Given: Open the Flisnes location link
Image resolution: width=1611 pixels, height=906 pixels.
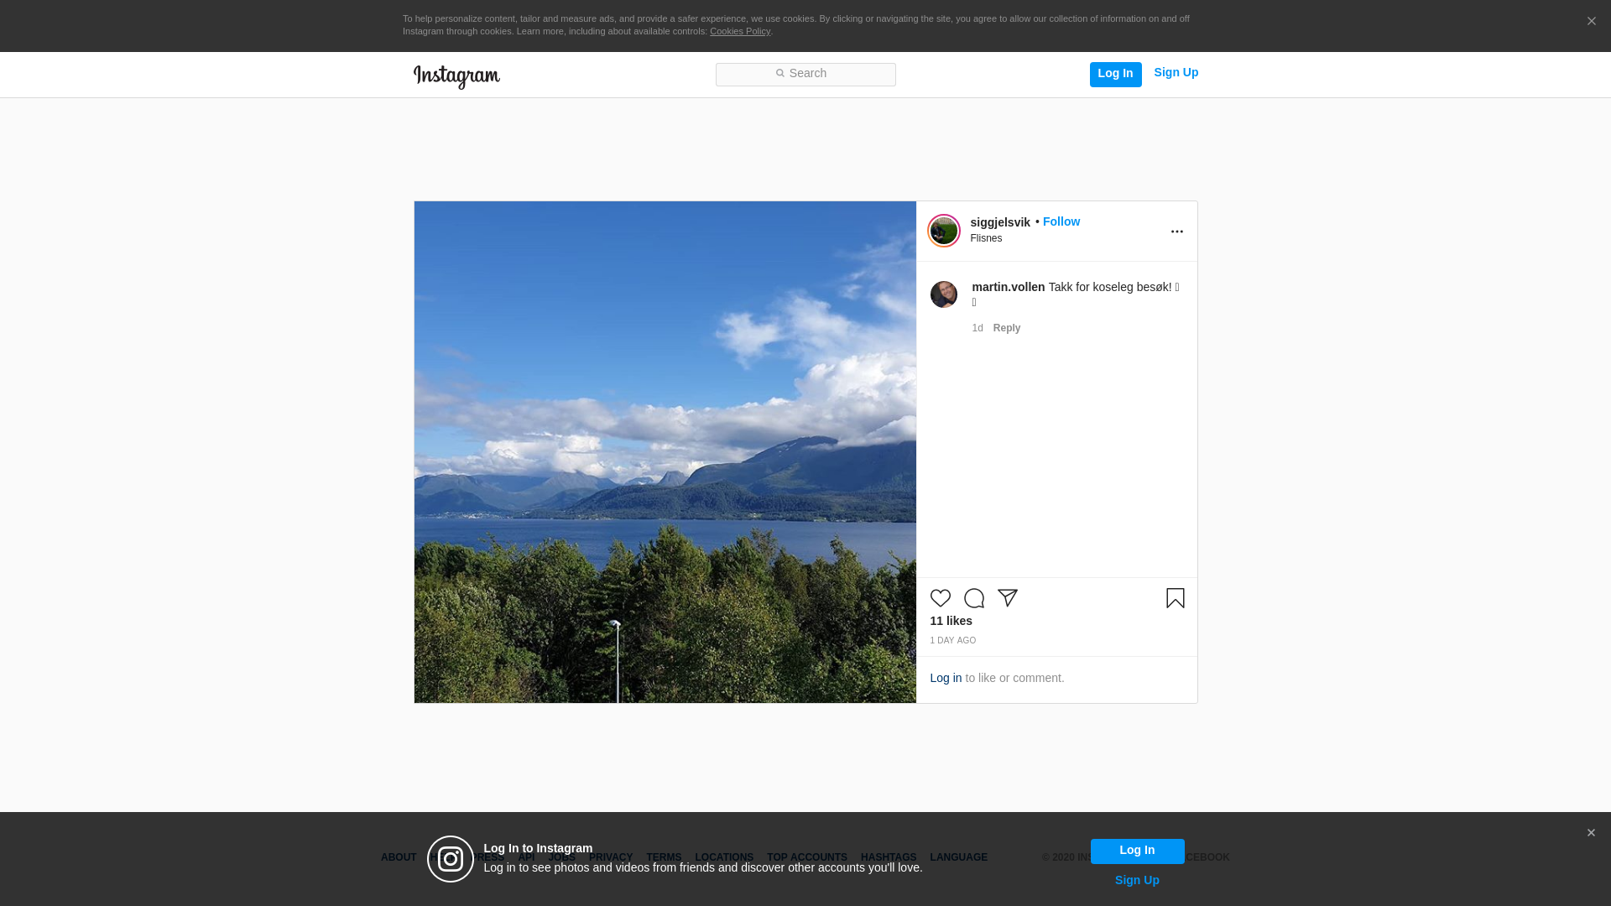Looking at the screenshot, I should tap(986, 238).
